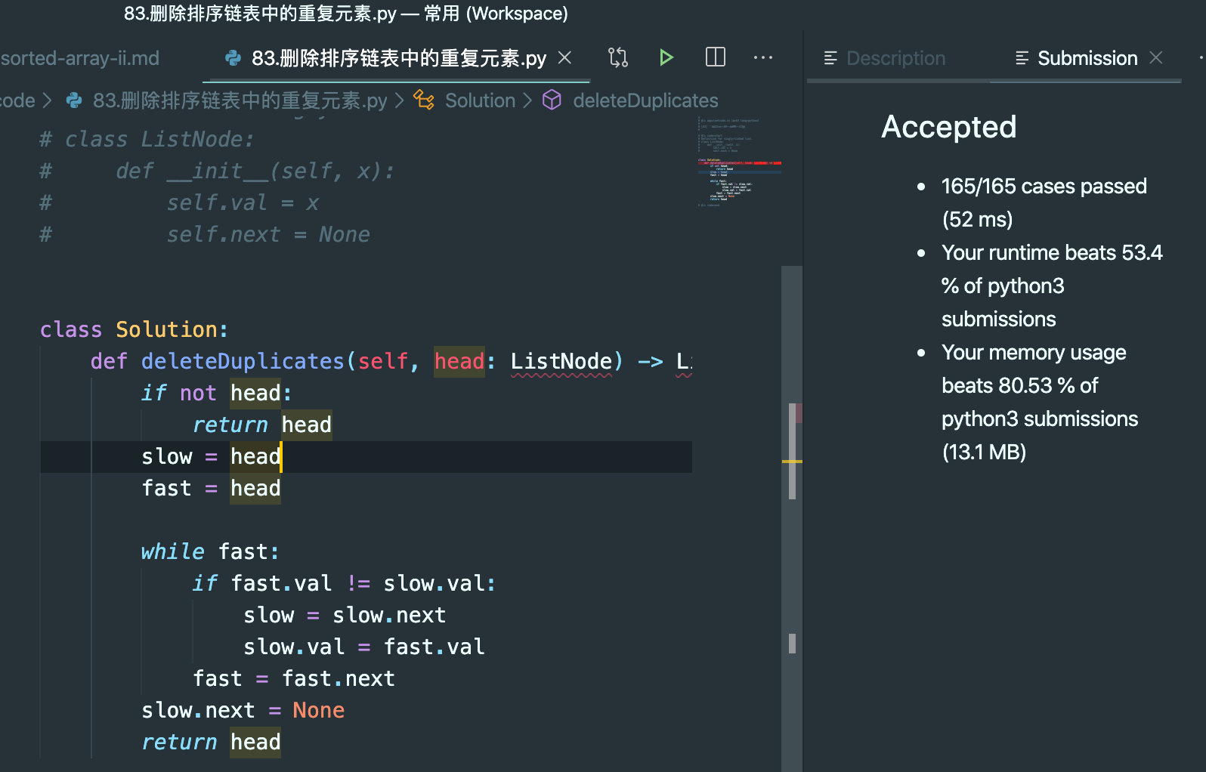Click the deleteDuplicates cube icon in breadcrumb

coord(552,100)
